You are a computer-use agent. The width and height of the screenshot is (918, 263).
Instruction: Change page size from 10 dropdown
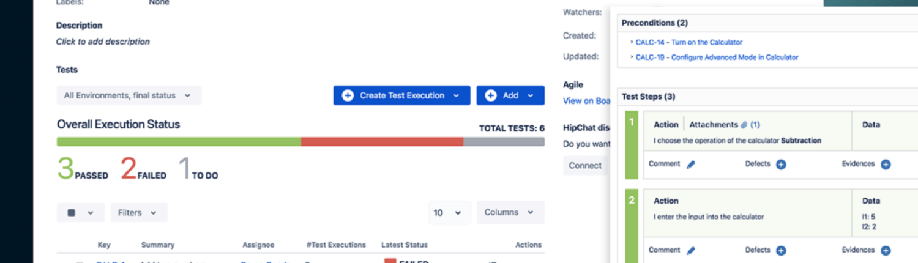pos(449,212)
